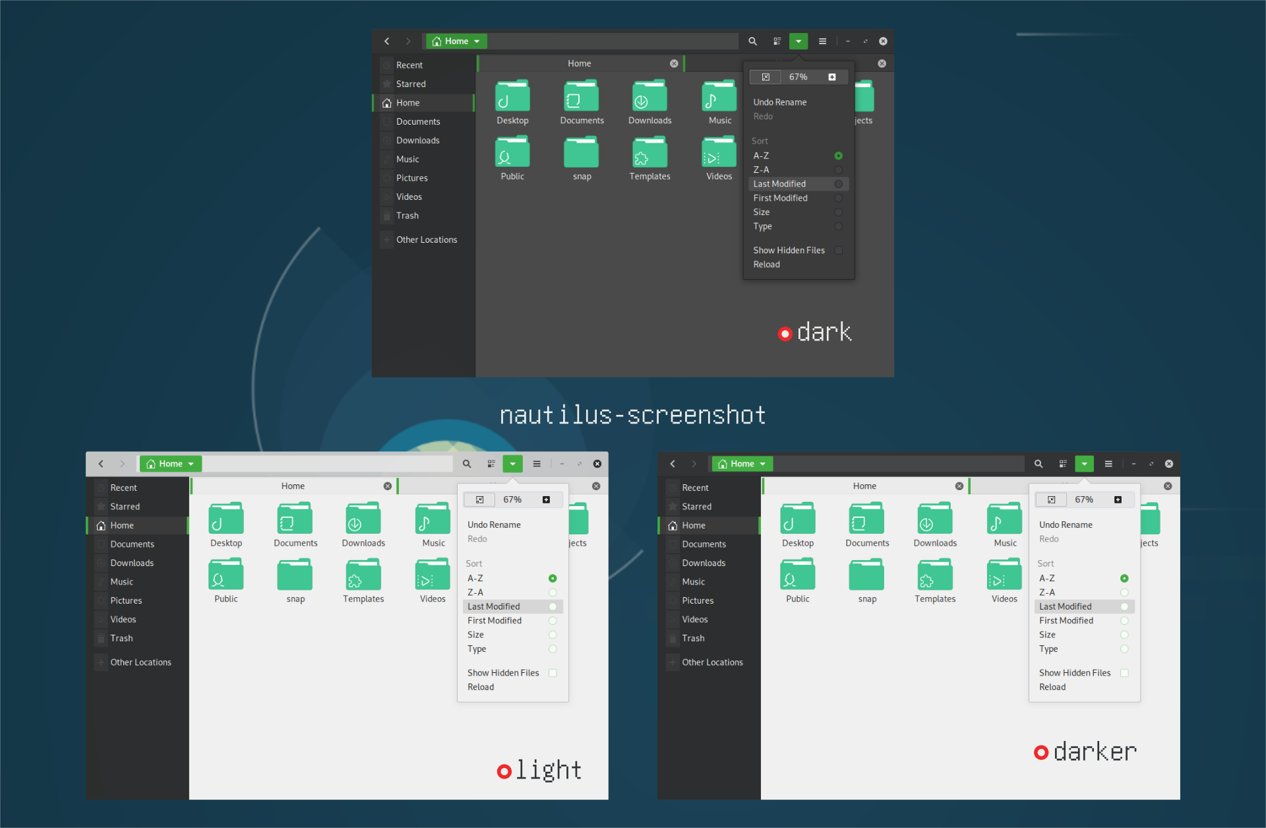Image resolution: width=1266 pixels, height=828 pixels.
Task: Click zoom in plus icon in light window
Action: [x=546, y=500]
